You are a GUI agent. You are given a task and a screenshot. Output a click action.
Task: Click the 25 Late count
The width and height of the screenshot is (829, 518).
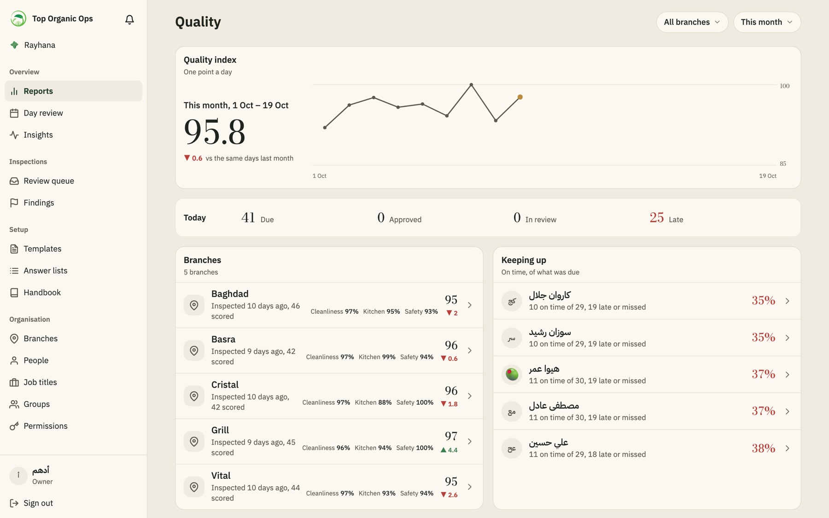[x=656, y=217]
